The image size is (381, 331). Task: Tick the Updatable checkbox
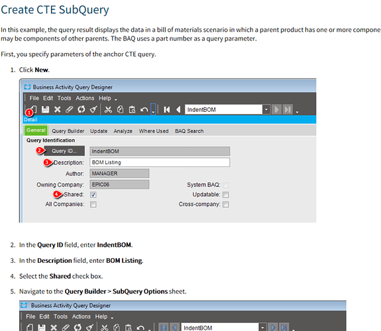pos(226,195)
